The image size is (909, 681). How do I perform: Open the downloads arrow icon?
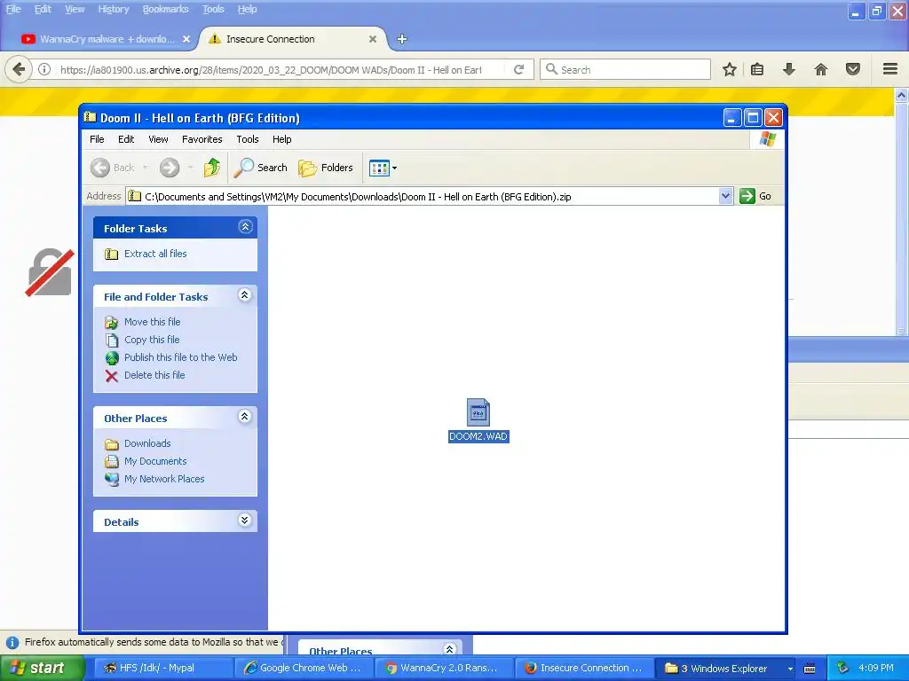pos(789,69)
